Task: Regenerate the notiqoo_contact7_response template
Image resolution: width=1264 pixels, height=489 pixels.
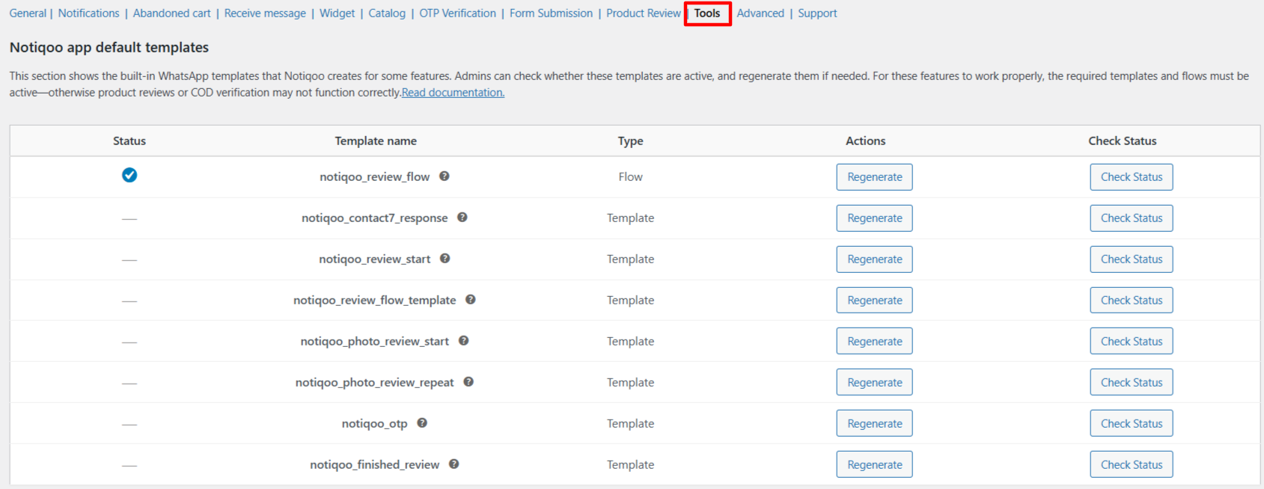Action: pyautogui.click(x=874, y=218)
